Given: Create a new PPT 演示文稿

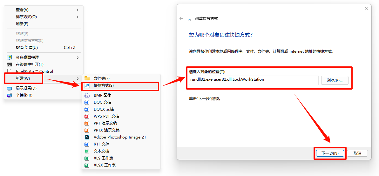Looking at the screenshot, I should 121,123.
